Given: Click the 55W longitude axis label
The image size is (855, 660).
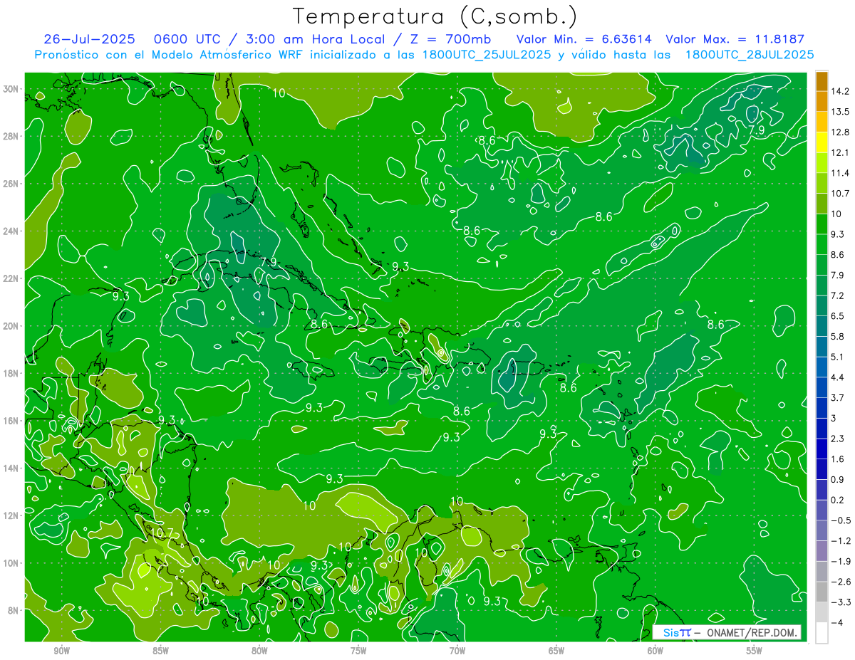Looking at the screenshot, I should point(755,651).
